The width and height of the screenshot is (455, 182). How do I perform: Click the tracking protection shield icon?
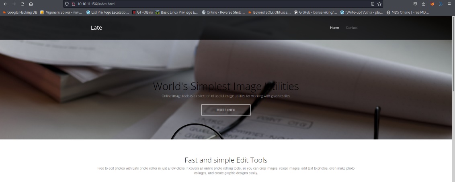click(x=67, y=4)
